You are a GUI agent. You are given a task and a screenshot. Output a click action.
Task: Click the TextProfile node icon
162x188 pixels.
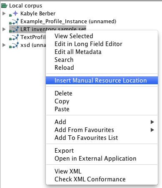[14, 37]
